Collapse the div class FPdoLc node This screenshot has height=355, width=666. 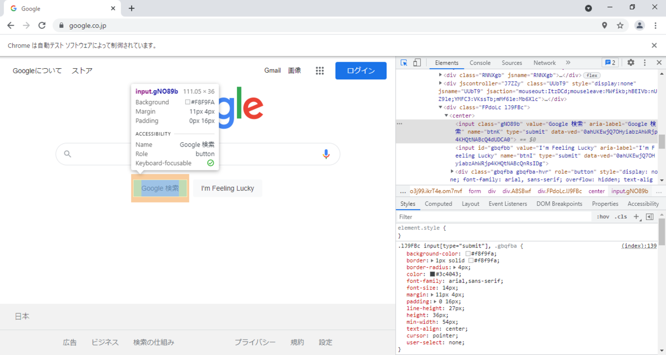click(x=441, y=107)
